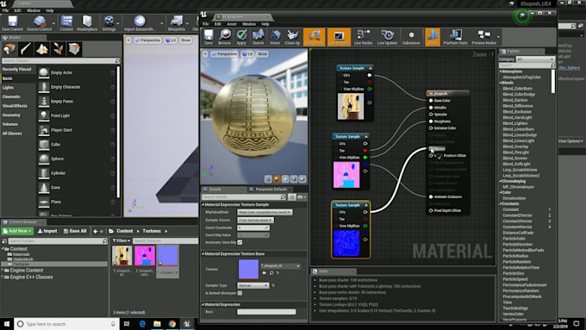The width and height of the screenshot is (586, 330).
Task: Click the Texture preview swatch in details
Action: (248, 270)
